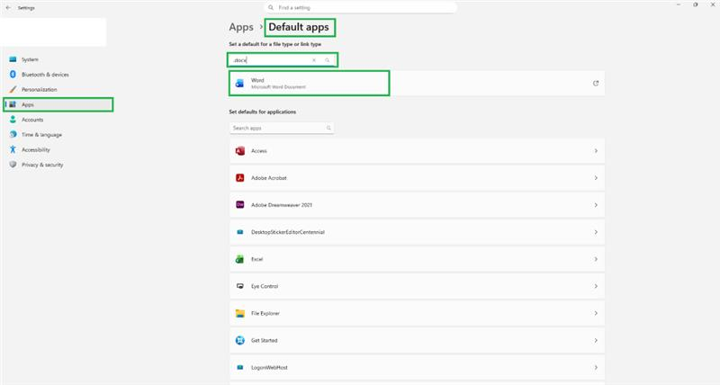
Task: Click the File Explorer folder icon
Action: [x=239, y=313]
